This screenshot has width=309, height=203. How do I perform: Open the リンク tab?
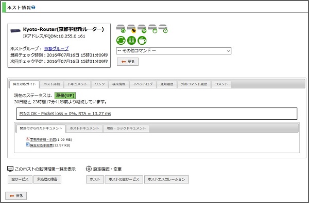point(99,84)
